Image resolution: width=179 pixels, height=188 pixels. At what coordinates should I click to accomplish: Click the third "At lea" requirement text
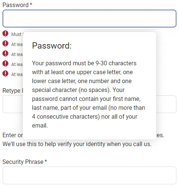17,65
